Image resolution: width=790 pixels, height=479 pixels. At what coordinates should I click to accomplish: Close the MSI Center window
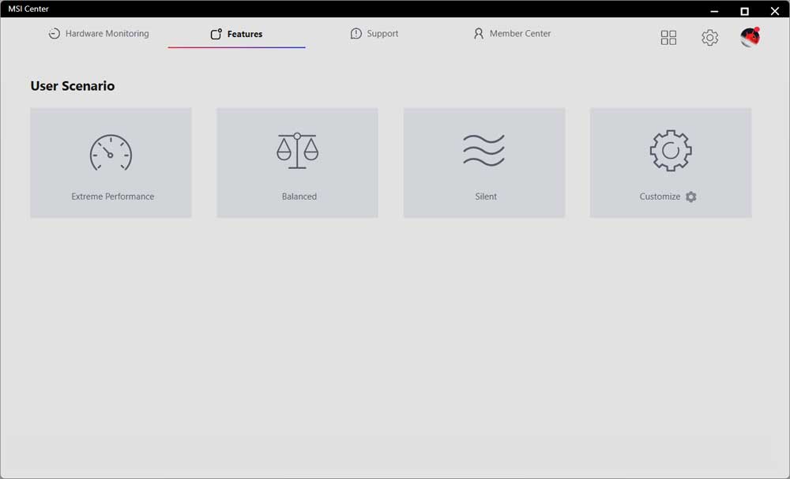click(774, 10)
